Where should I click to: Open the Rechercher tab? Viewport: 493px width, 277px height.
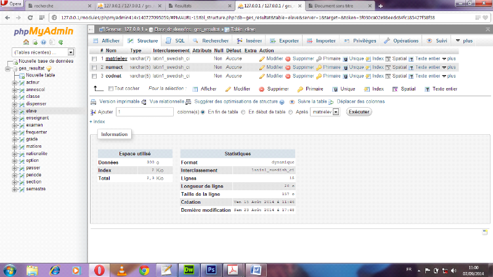(211, 41)
